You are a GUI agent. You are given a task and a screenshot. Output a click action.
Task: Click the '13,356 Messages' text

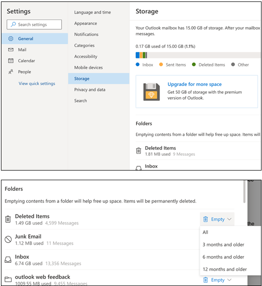coord(63,264)
